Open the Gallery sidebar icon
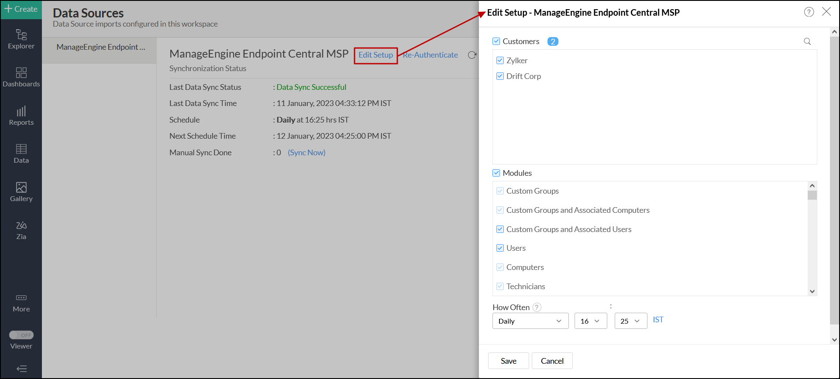This screenshot has width=840, height=379. tap(21, 192)
